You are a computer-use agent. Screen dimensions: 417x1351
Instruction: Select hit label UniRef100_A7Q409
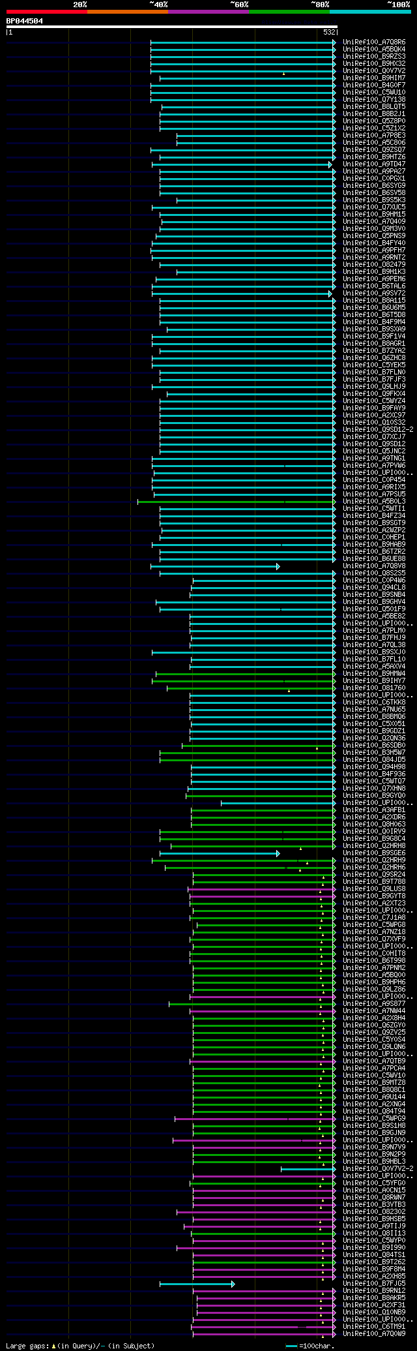tap(374, 221)
